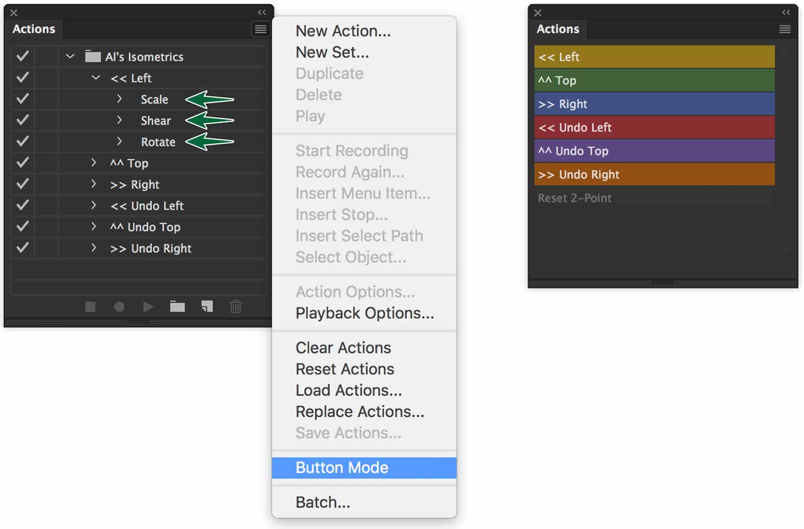Open the right Actions panel hamburger menu
This screenshot has width=804, height=529.
[x=785, y=29]
